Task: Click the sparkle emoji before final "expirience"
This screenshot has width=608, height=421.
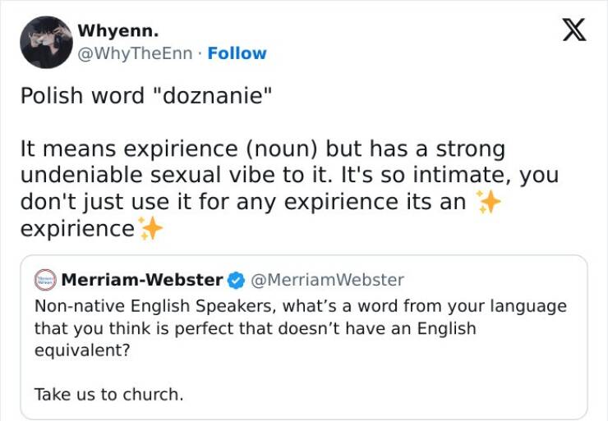Action: pyautogui.click(x=487, y=201)
